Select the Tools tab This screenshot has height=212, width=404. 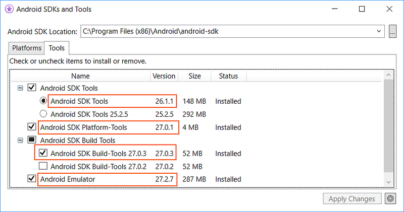(x=57, y=48)
